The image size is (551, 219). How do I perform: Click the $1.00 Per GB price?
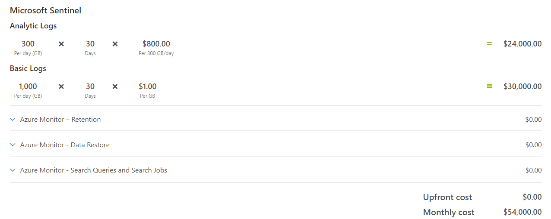click(x=147, y=86)
